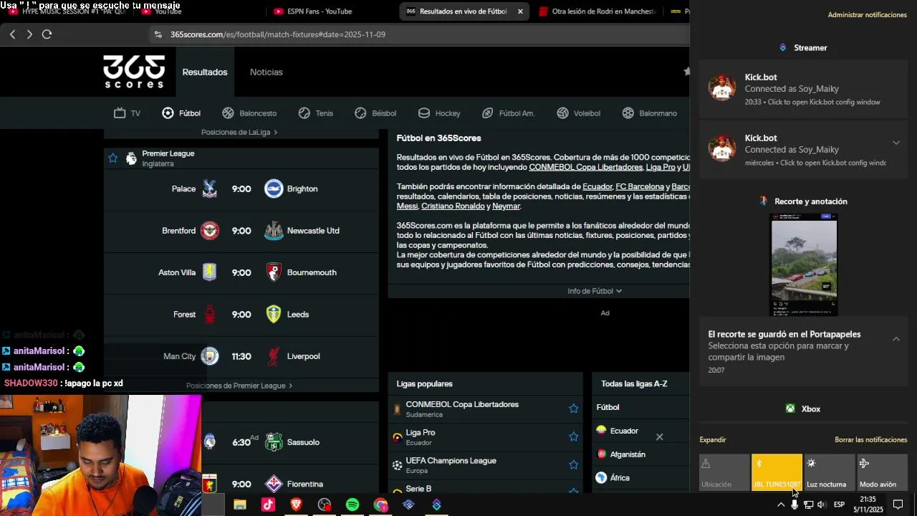This screenshot has width=917, height=516.
Task: Select Afganistán in leagues list
Action: (627, 454)
